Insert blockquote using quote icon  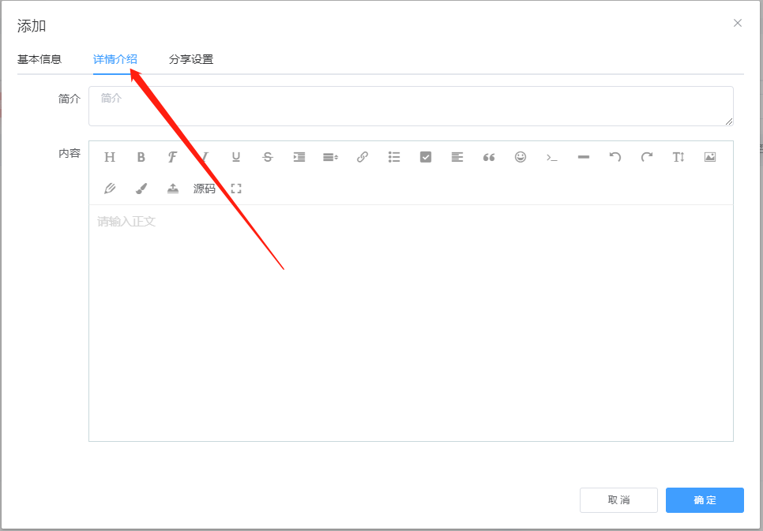(x=489, y=157)
